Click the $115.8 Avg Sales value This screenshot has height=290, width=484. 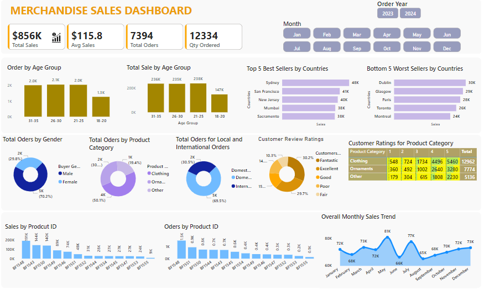[87, 36]
